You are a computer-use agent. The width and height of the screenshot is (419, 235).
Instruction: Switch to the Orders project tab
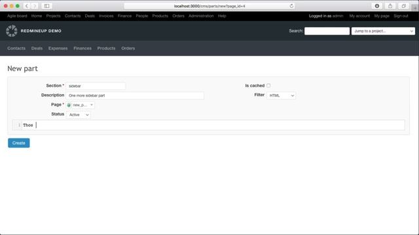point(128,48)
